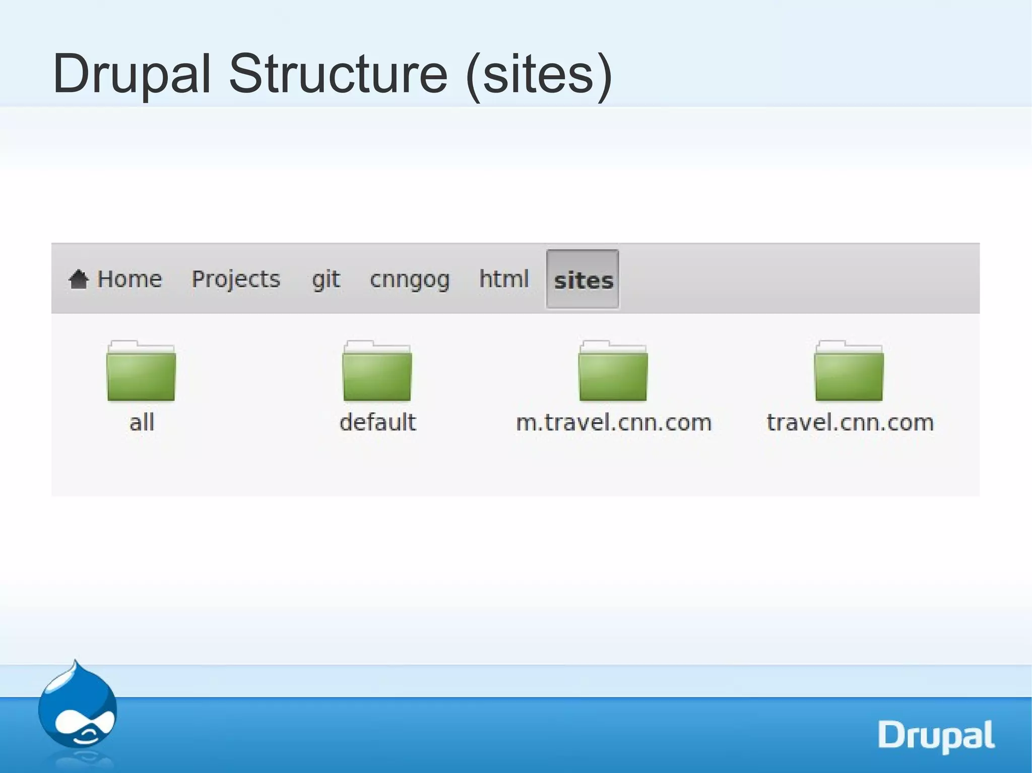Go to Projects in the path bar
The image size is (1032, 773).
click(236, 279)
